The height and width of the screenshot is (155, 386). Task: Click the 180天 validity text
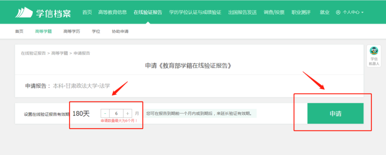pos(81,114)
